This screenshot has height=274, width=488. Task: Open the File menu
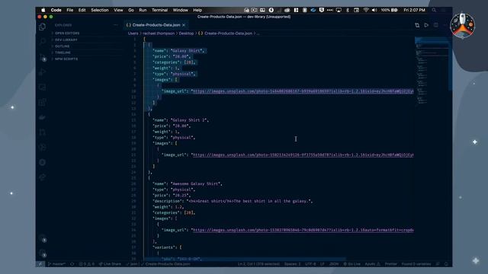click(70, 10)
